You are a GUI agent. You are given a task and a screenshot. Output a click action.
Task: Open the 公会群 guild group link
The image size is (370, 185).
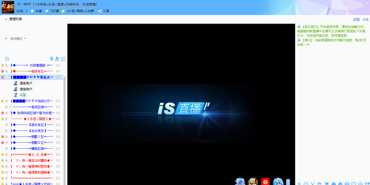pyautogui.click(x=81, y=11)
